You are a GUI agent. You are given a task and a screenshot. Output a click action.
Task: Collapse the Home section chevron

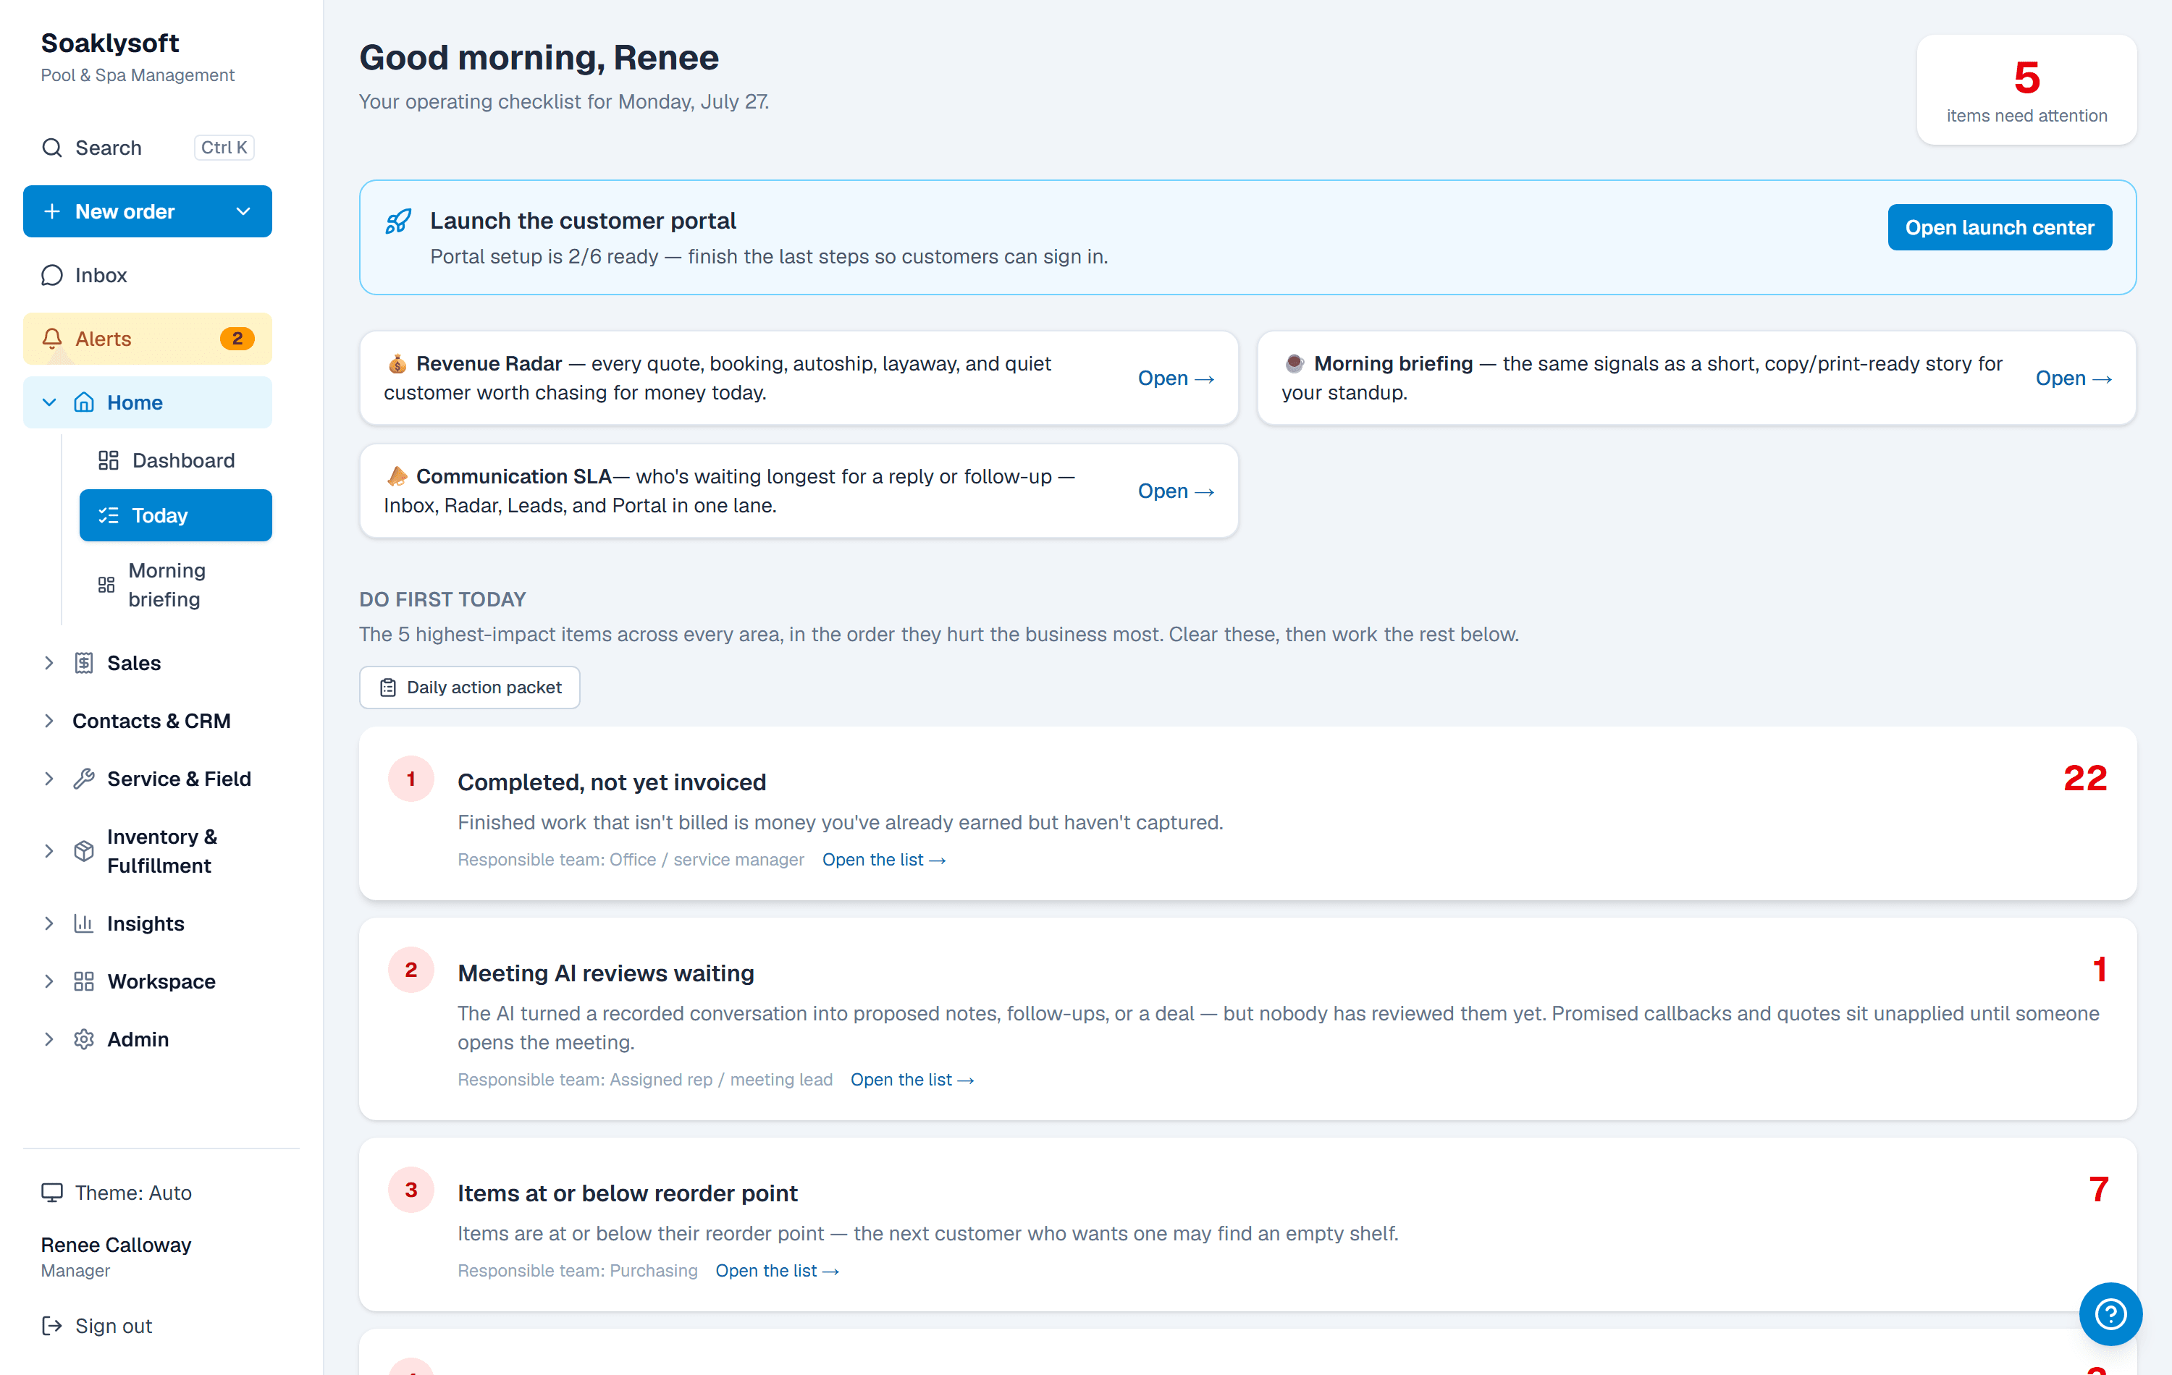(50, 402)
